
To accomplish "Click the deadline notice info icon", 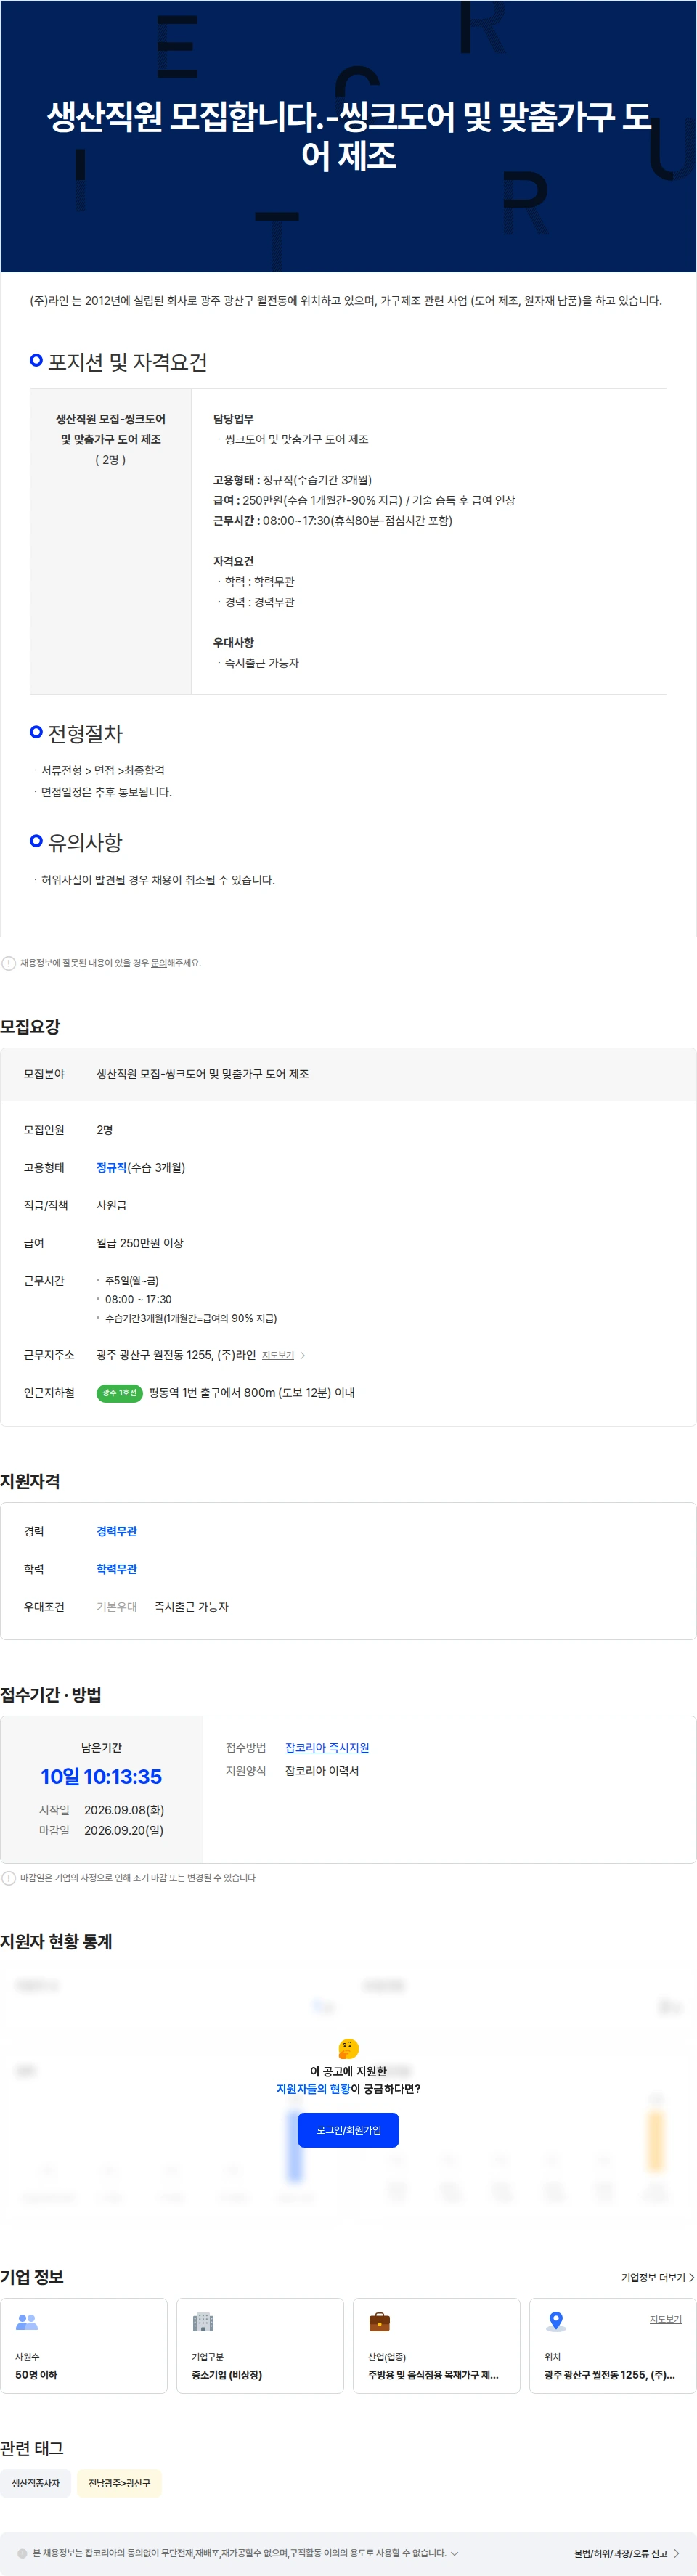I will pos(9,1877).
